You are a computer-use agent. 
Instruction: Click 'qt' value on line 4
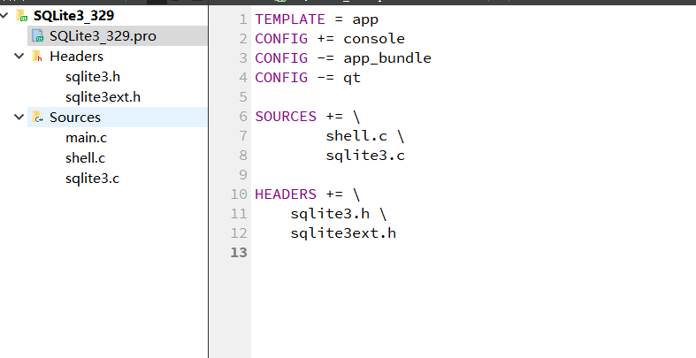(x=352, y=78)
